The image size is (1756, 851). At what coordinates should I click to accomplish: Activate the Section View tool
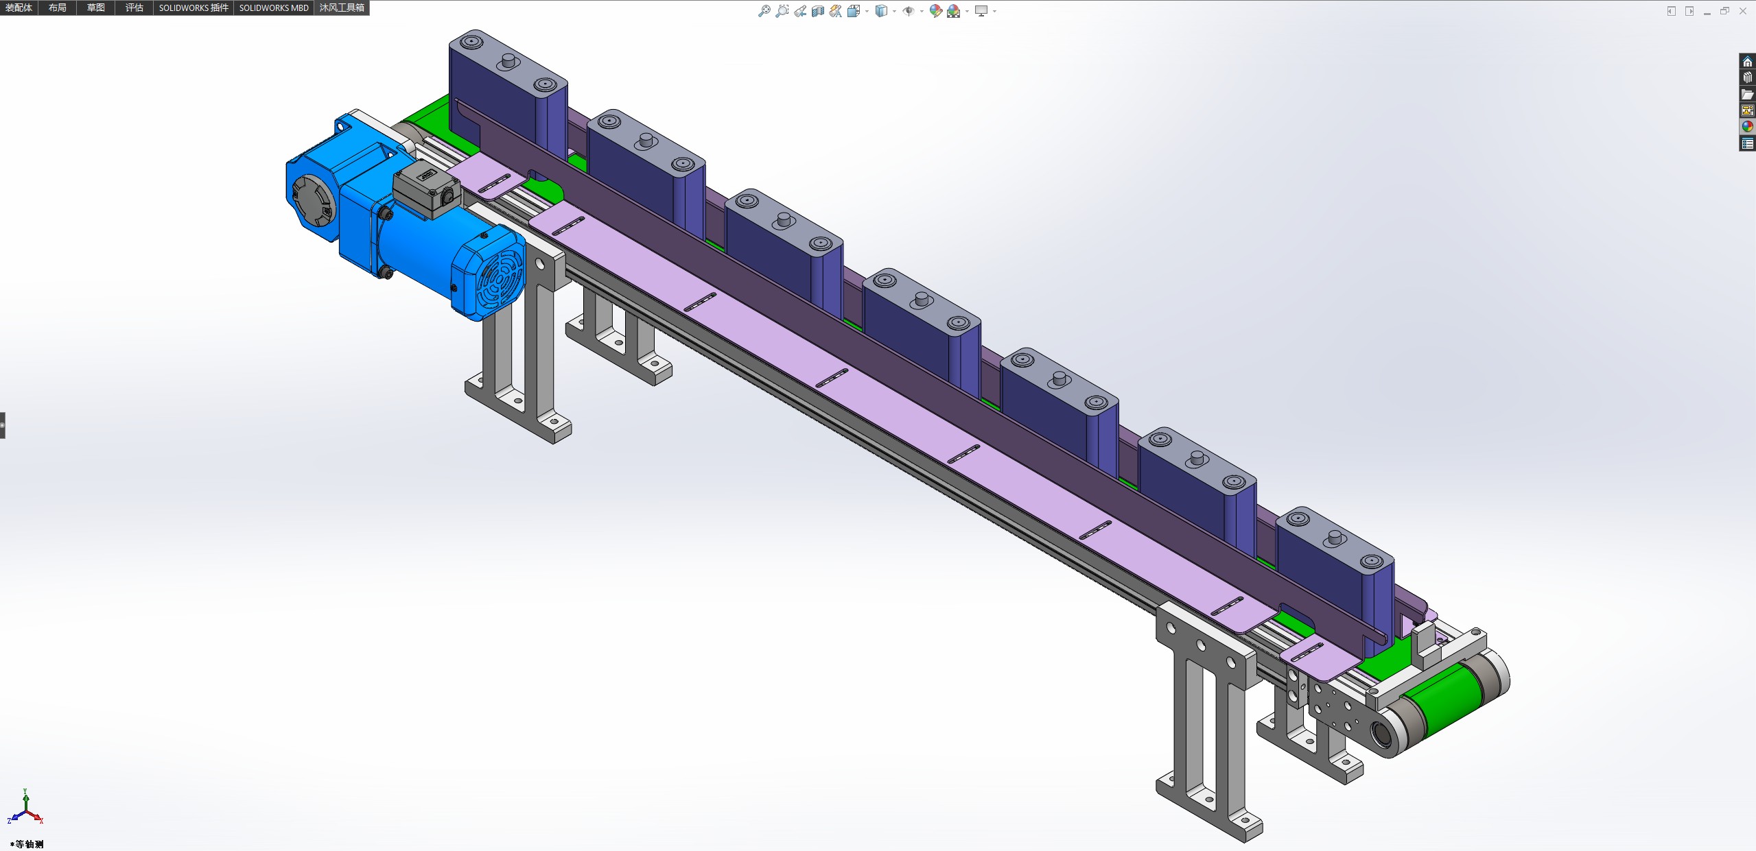click(817, 11)
